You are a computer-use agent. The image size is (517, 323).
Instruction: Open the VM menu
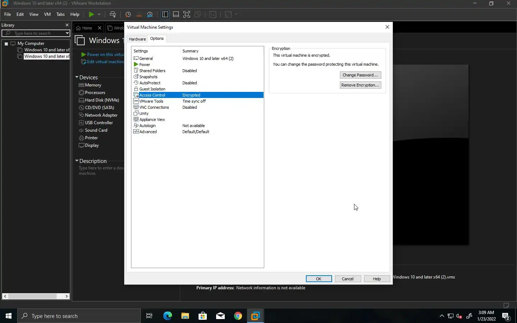(47, 14)
